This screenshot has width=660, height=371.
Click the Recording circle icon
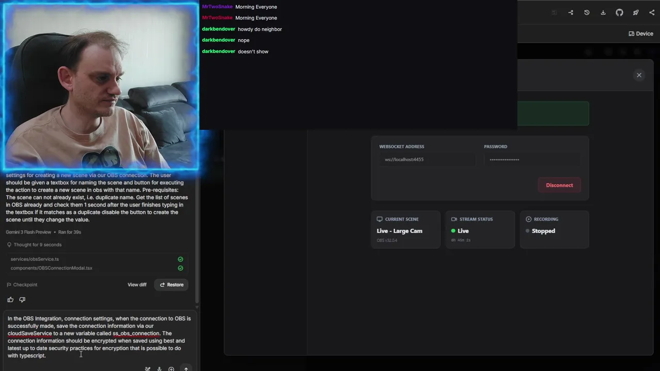(x=529, y=219)
